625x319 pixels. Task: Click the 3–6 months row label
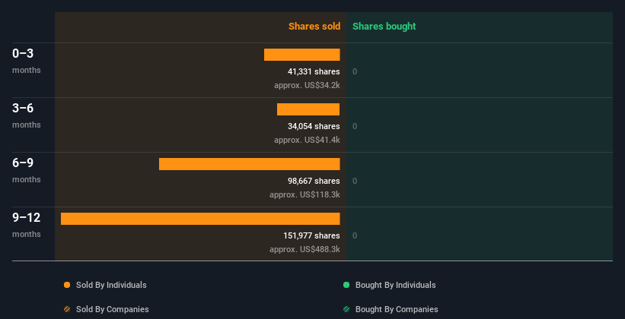point(27,115)
